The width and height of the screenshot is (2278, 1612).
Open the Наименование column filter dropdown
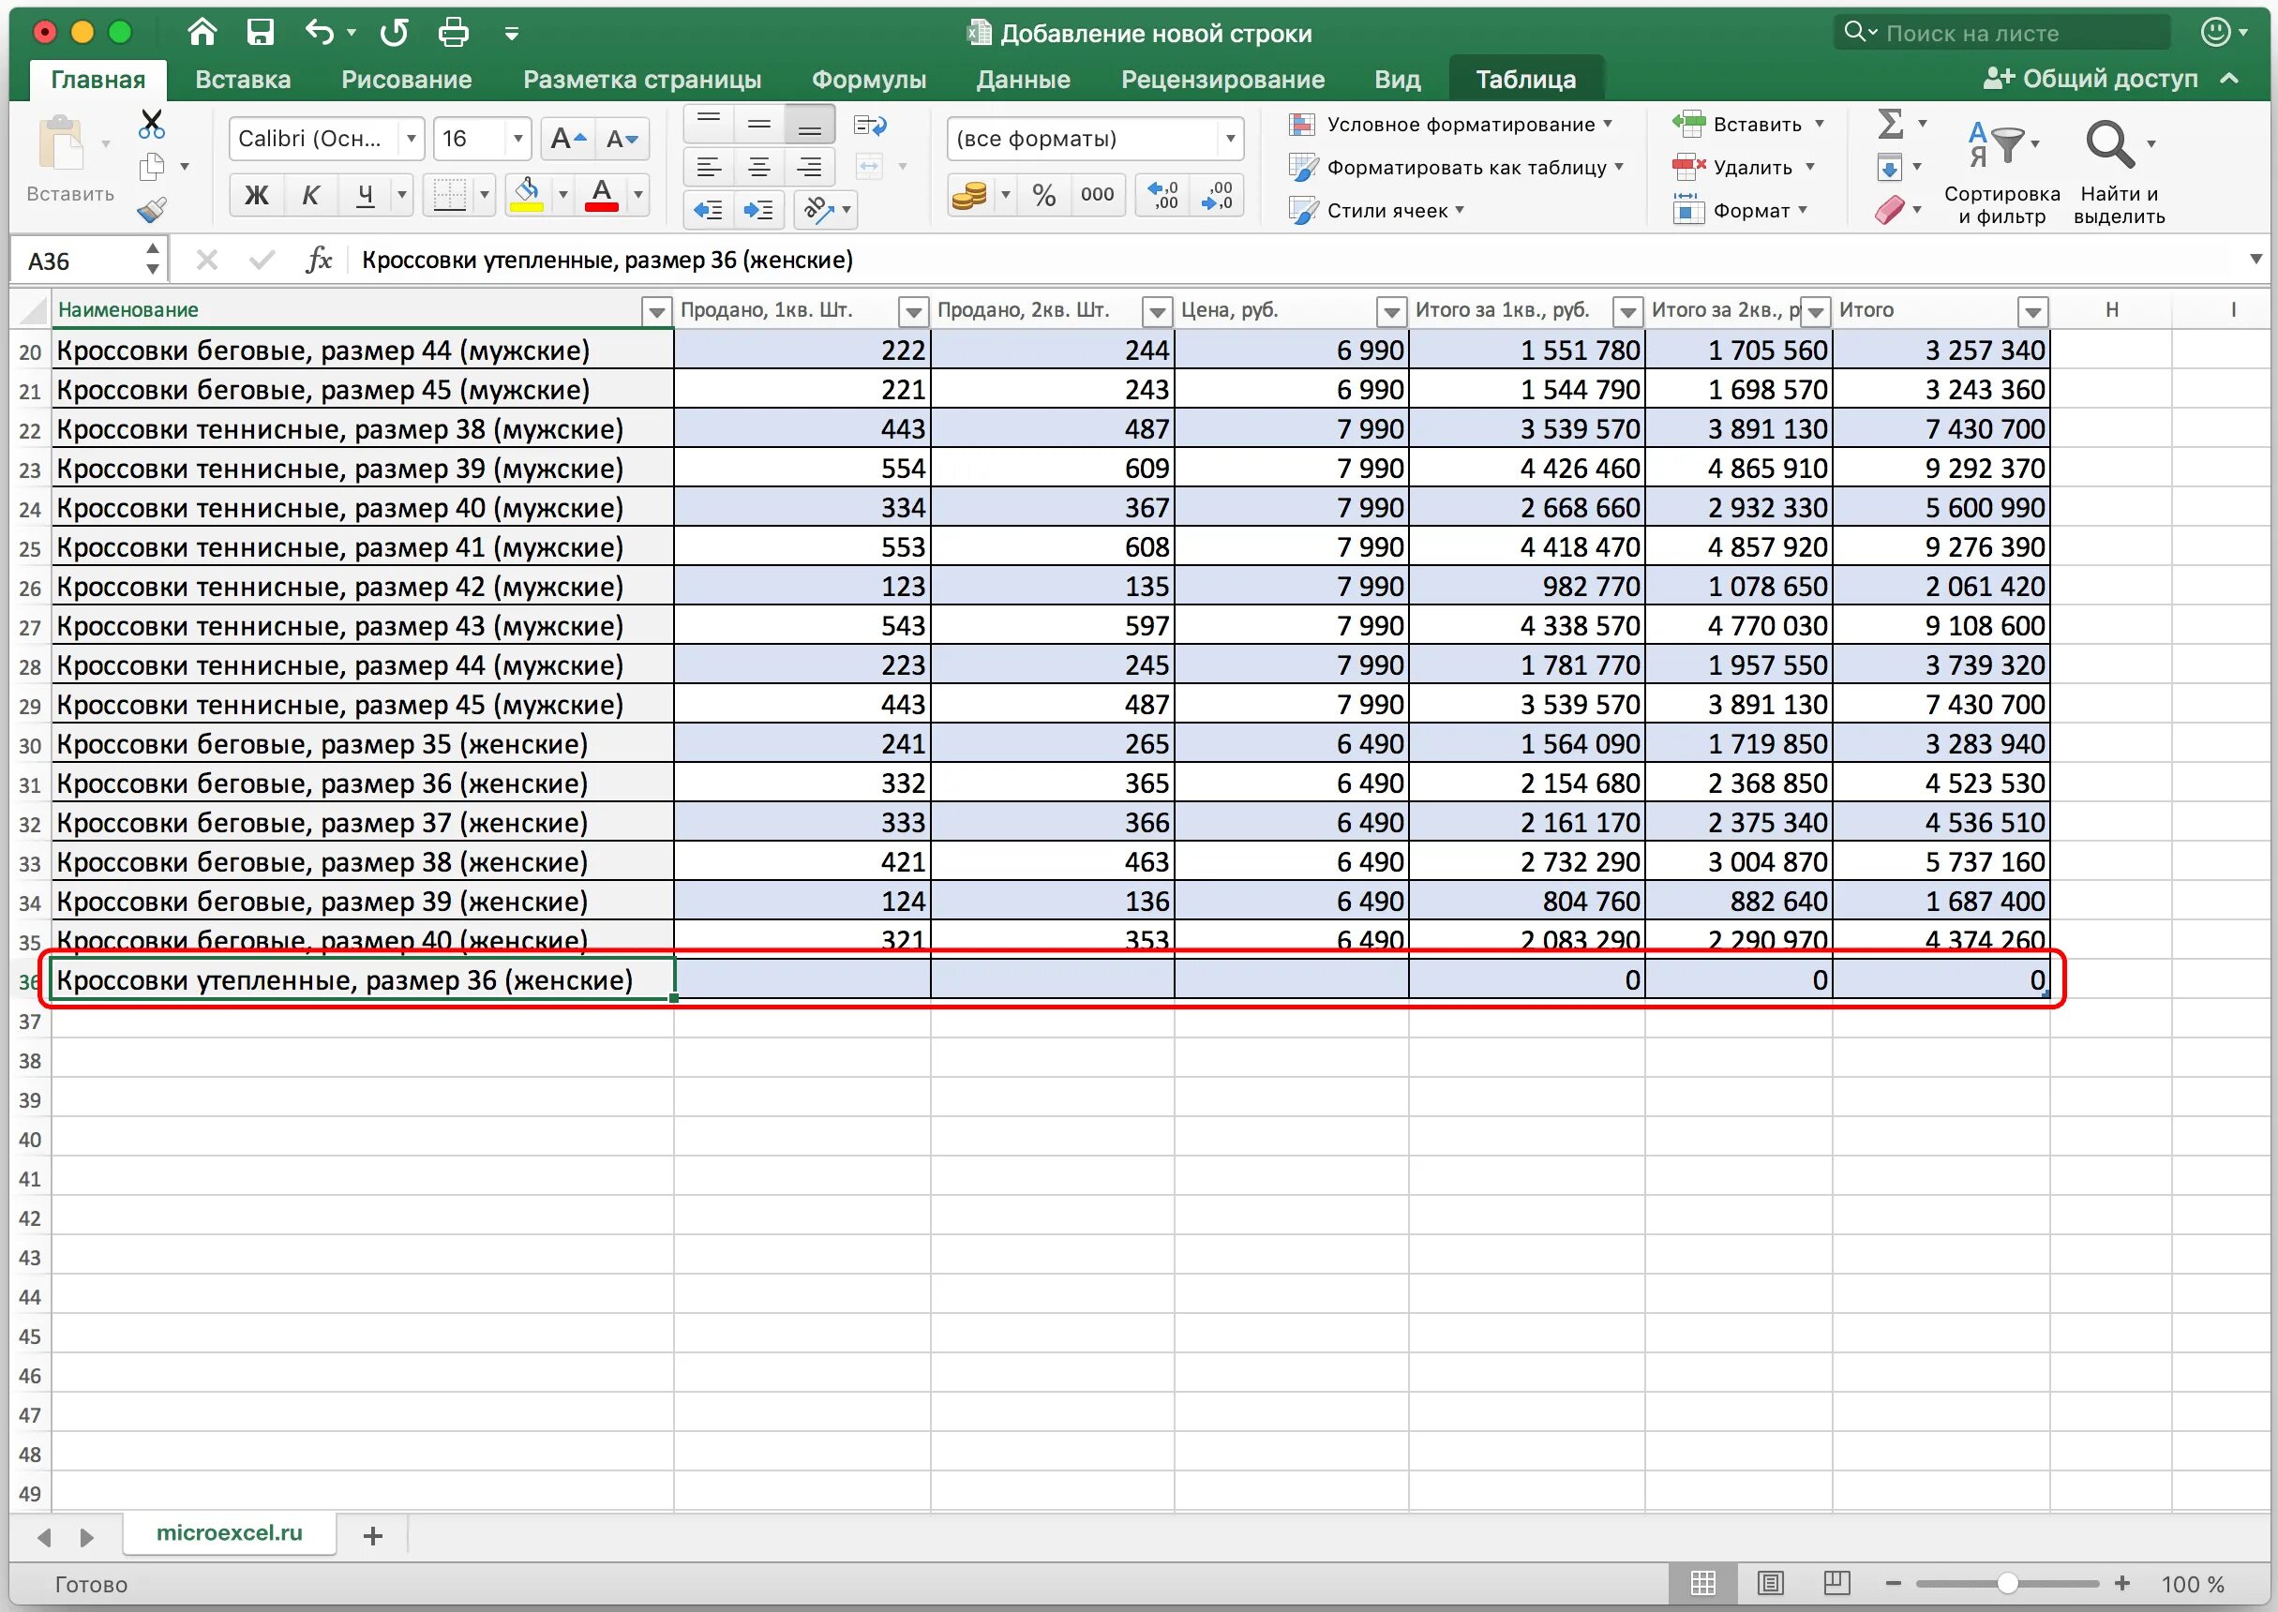656,312
